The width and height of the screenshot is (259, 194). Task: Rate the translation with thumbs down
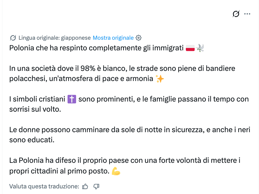pyautogui.click(x=96, y=186)
